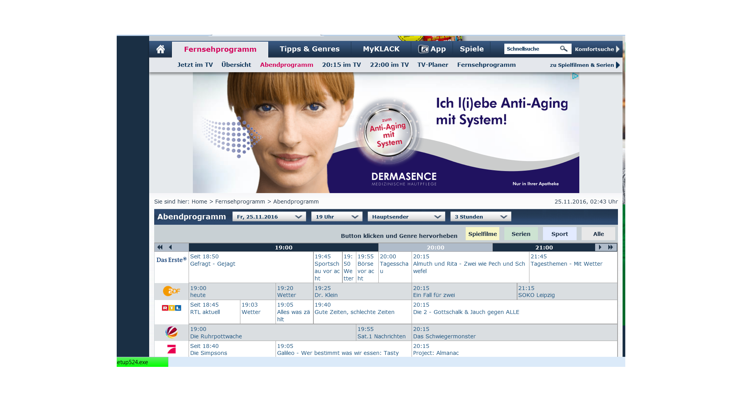
Task: Open Die 2 - Gottschalk & Jauch entry
Action: [514, 312]
